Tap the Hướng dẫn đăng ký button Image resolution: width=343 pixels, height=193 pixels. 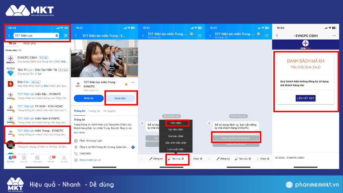pos(236,145)
